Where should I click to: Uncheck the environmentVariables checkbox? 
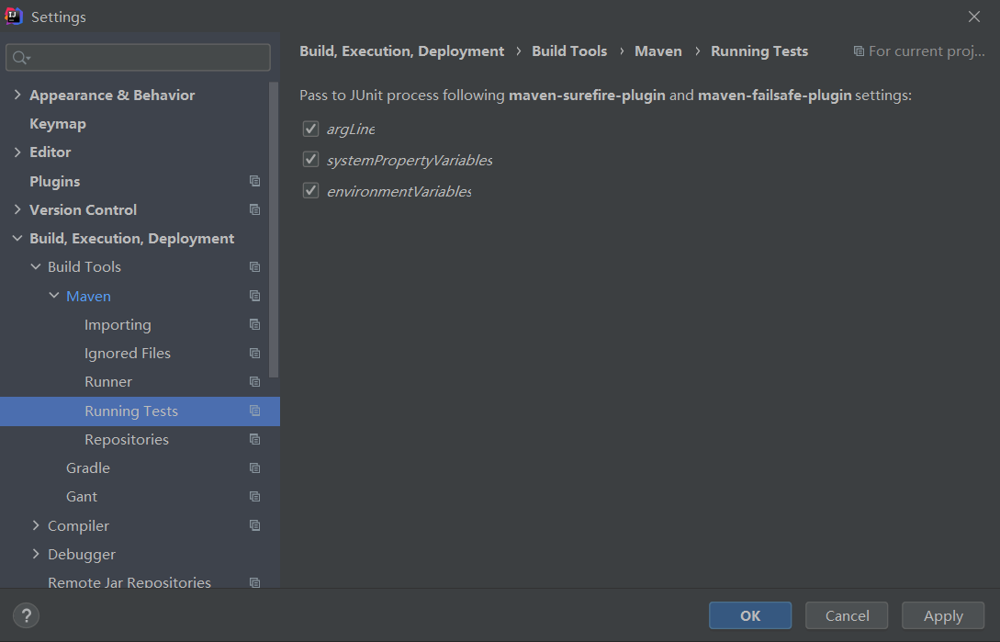[310, 191]
